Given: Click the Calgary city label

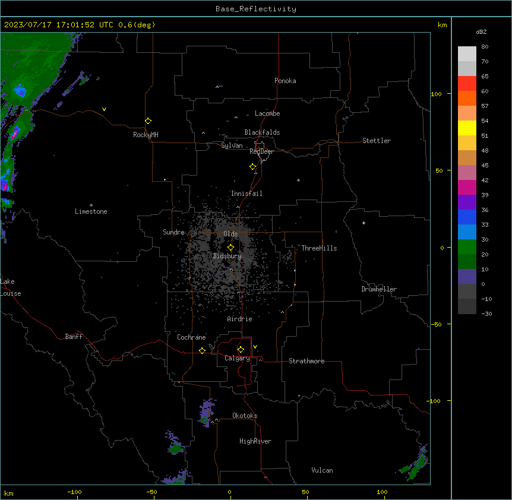Looking at the screenshot, I should coord(237,358).
